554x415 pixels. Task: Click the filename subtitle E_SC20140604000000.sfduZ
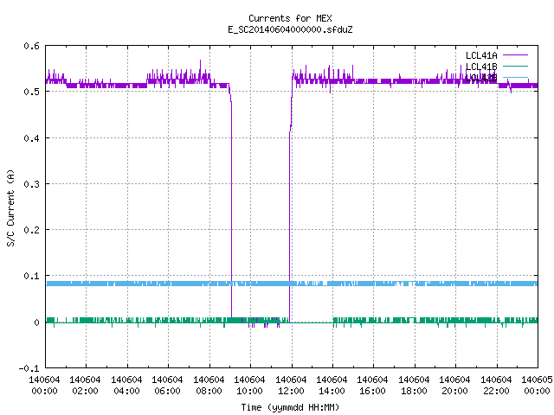click(x=290, y=29)
